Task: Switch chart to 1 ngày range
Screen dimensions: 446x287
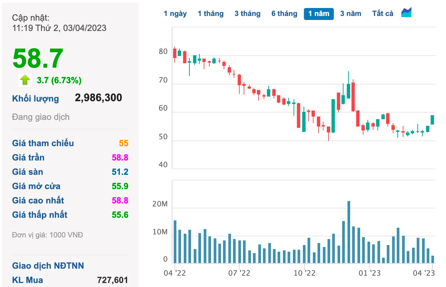Action: pos(175,14)
